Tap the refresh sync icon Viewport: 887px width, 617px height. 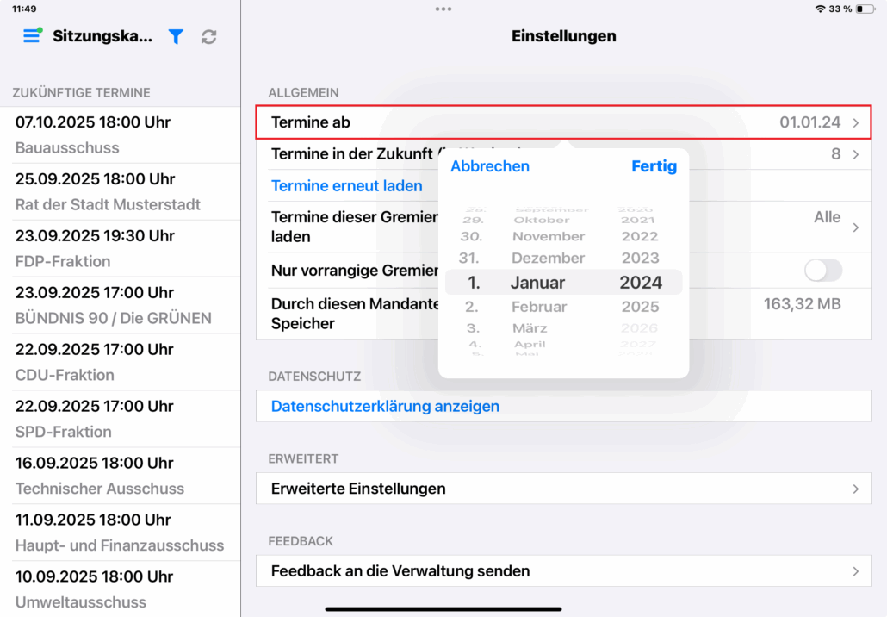(x=208, y=36)
